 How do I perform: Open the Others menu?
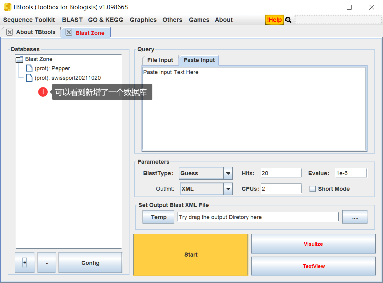[x=172, y=20]
